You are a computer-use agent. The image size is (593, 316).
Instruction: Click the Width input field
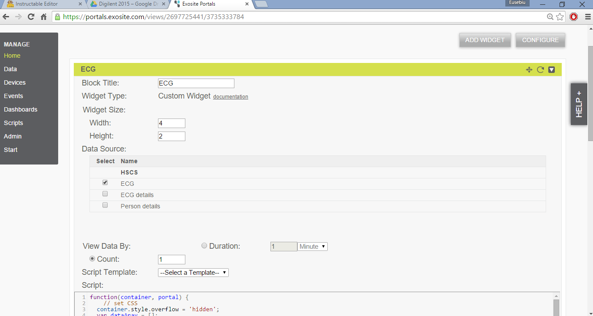click(171, 123)
